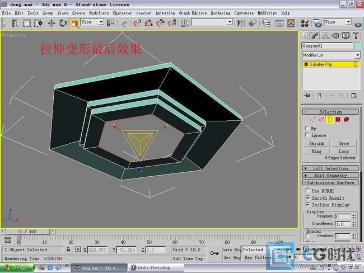Enable Use NURMS checkbox
Image resolution: width=364 pixels, height=273 pixels.
click(x=308, y=191)
